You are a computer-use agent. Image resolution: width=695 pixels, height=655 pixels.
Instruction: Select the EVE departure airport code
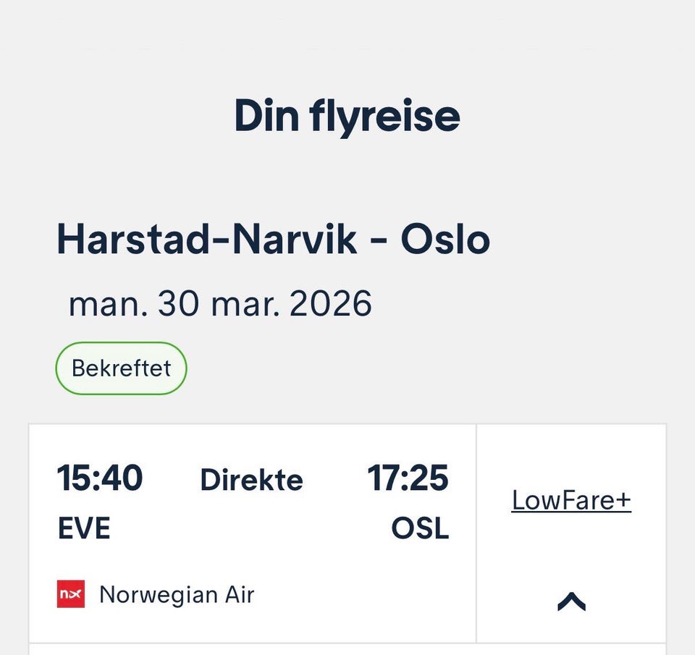point(84,528)
